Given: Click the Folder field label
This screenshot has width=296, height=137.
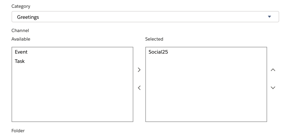Looking at the screenshot, I should tap(18, 131).
